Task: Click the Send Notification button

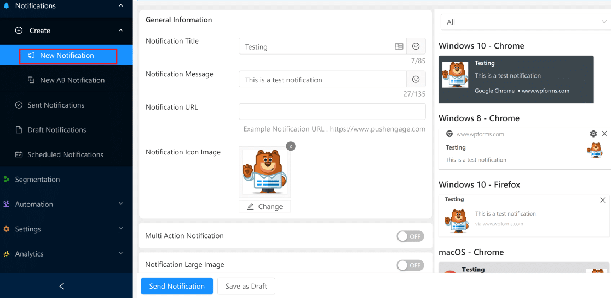Action: tap(177, 286)
